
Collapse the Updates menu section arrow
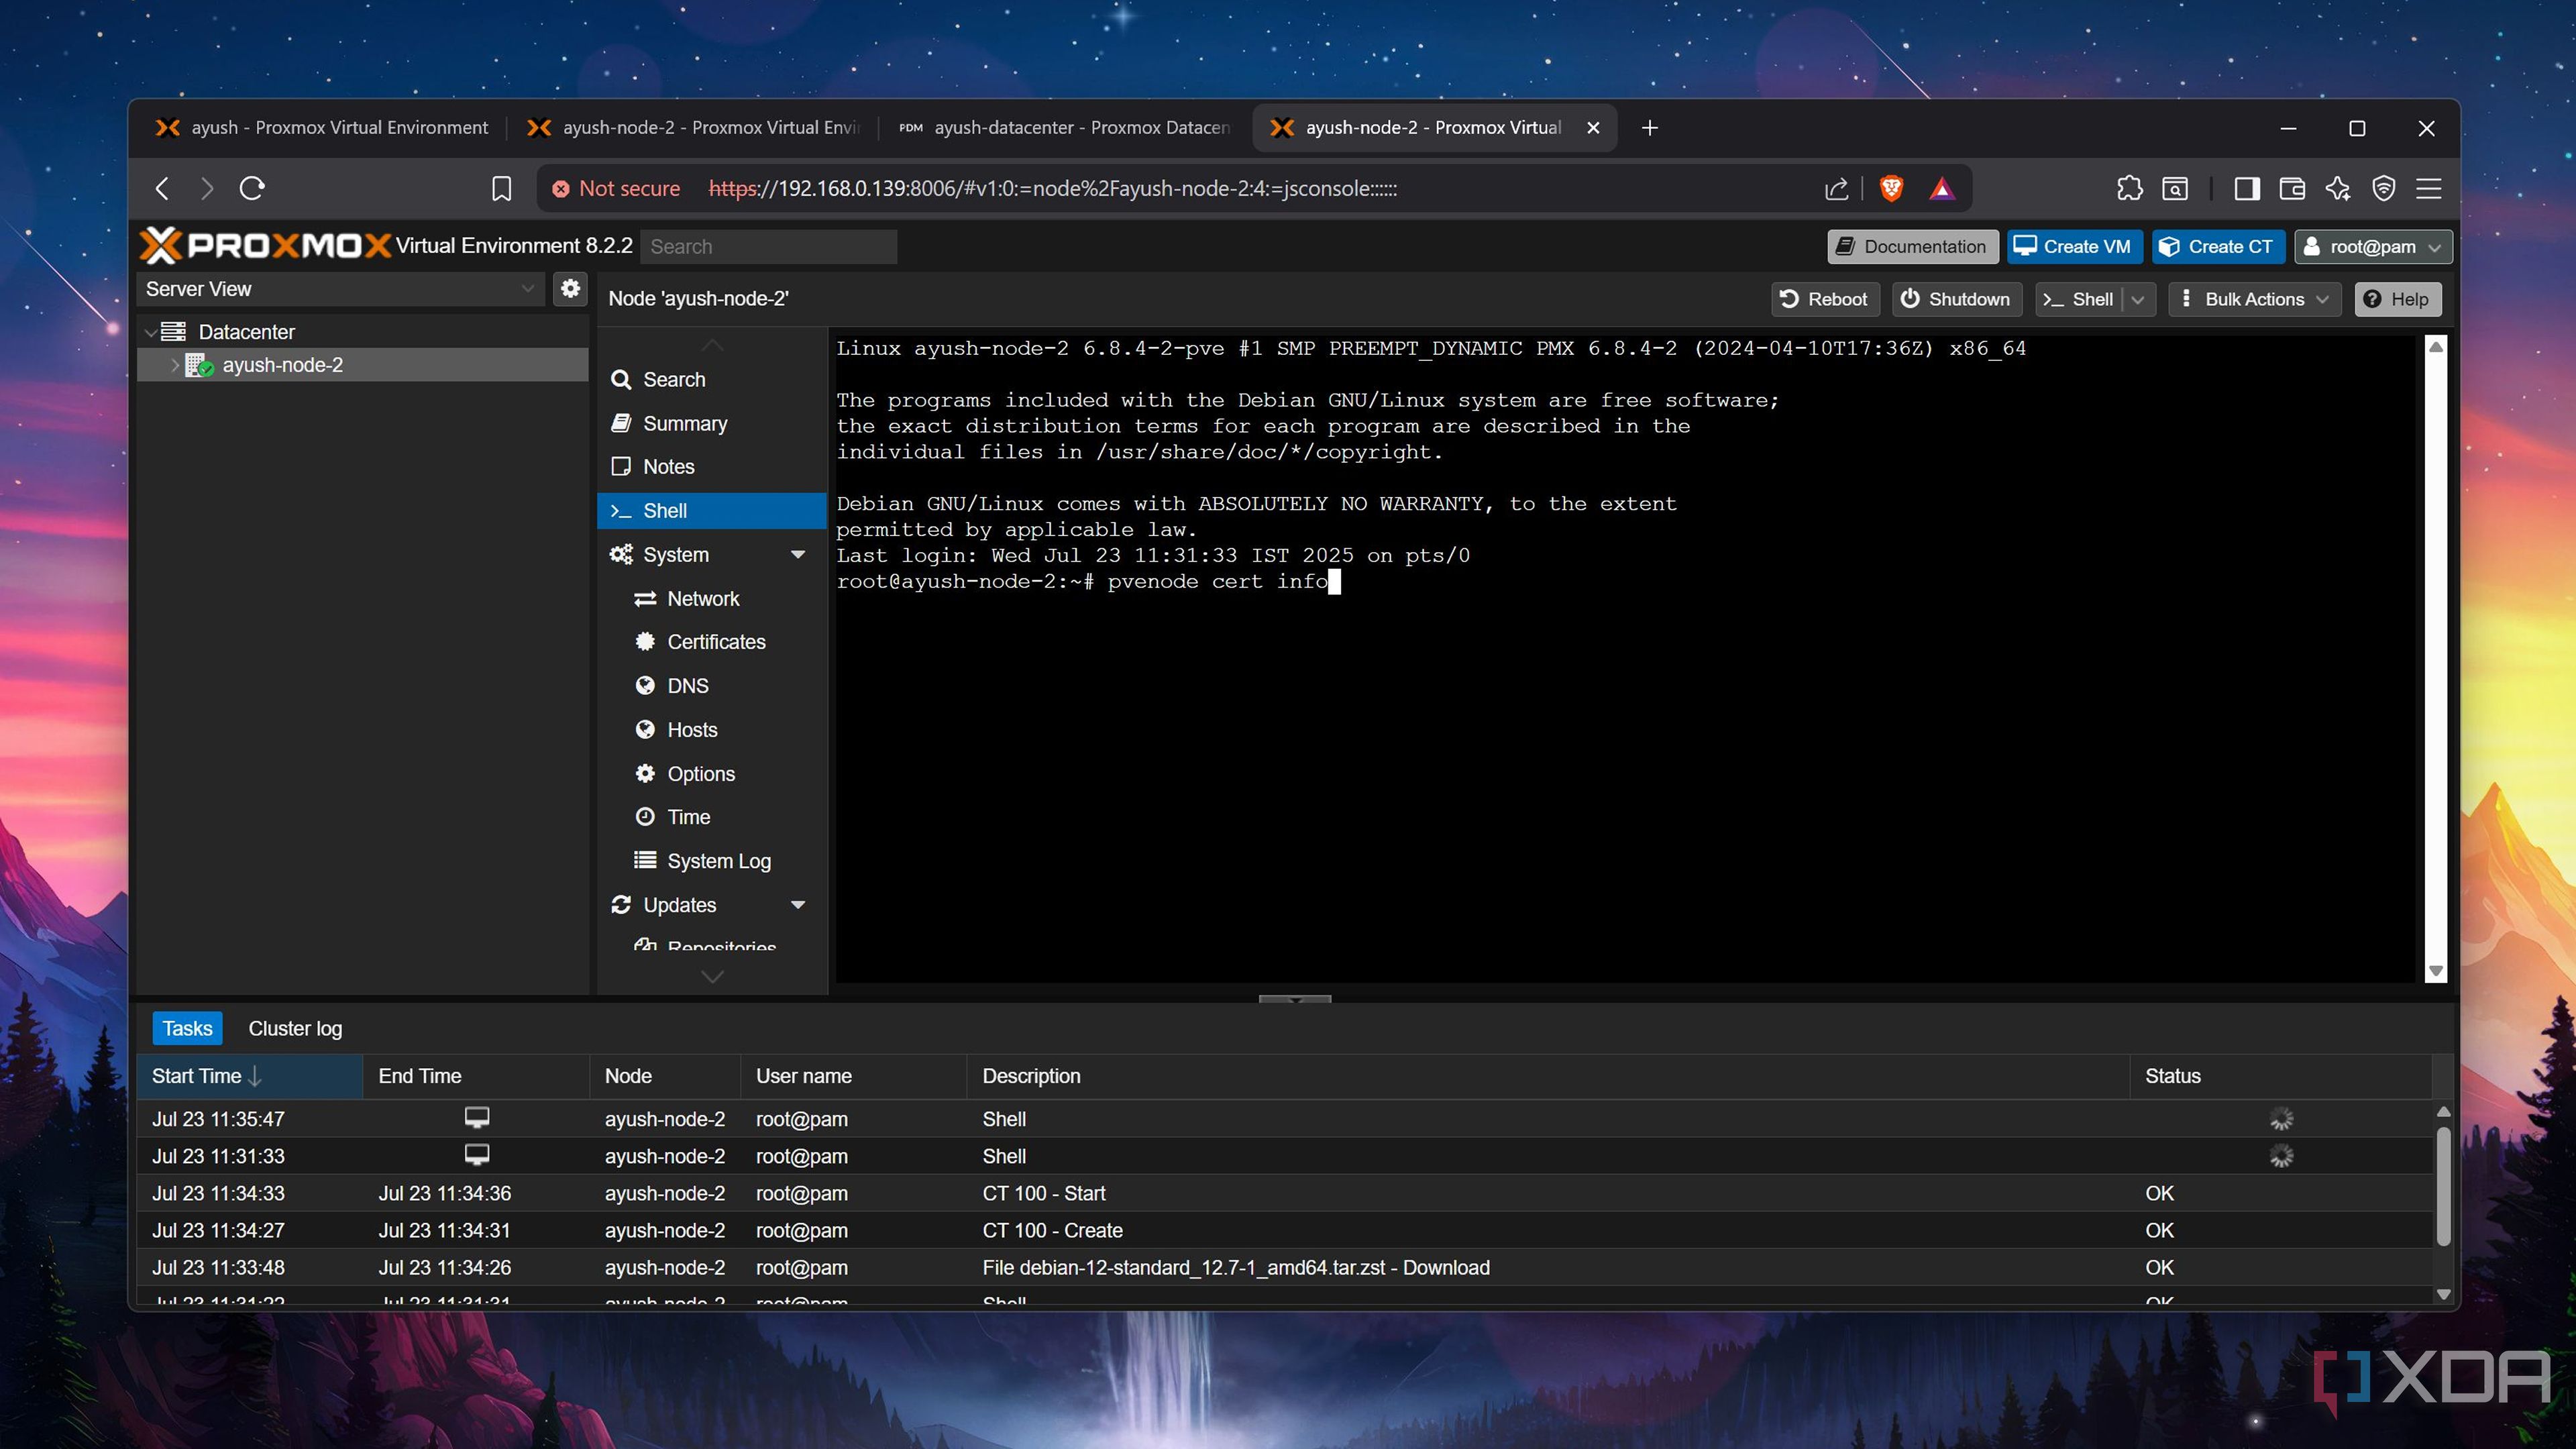(x=798, y=905)
